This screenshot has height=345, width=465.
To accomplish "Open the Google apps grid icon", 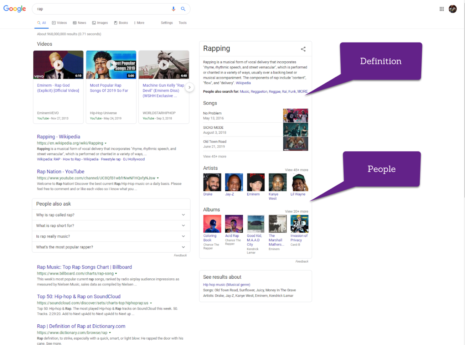I will (442, 9).
